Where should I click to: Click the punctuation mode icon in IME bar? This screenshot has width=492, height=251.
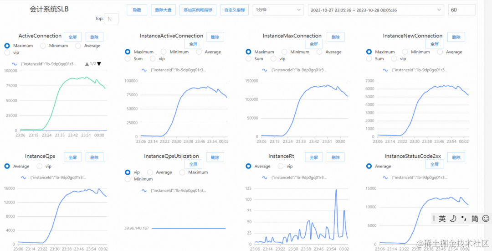coord(464,218)
